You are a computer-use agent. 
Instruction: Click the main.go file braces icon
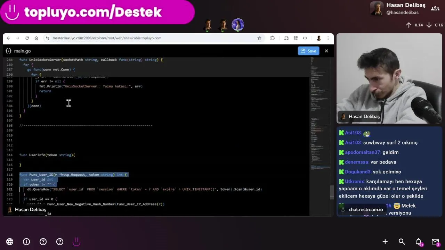8,51
